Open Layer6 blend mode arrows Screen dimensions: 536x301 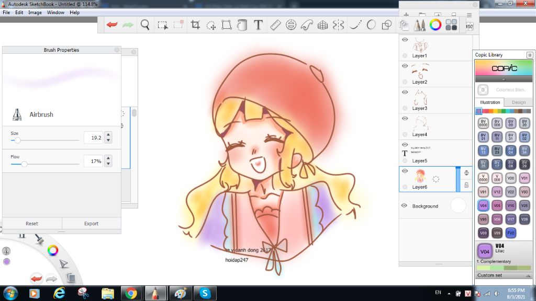click(466, 173)
